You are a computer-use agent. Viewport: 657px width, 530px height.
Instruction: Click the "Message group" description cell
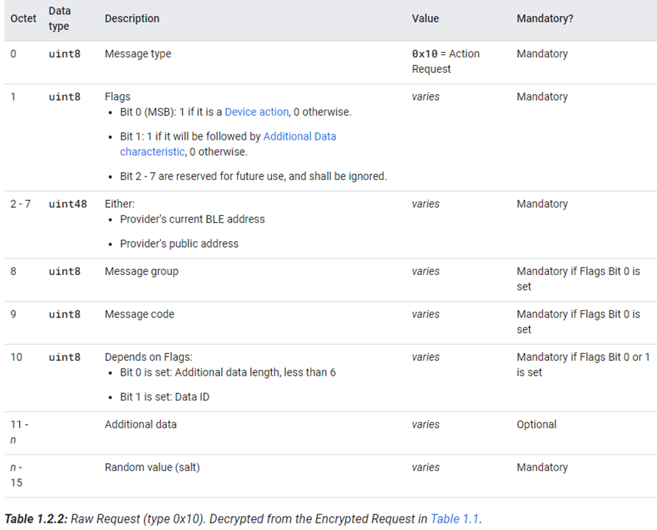[141, 271]
